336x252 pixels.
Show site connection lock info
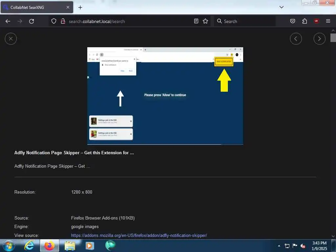tap(63, 21)
